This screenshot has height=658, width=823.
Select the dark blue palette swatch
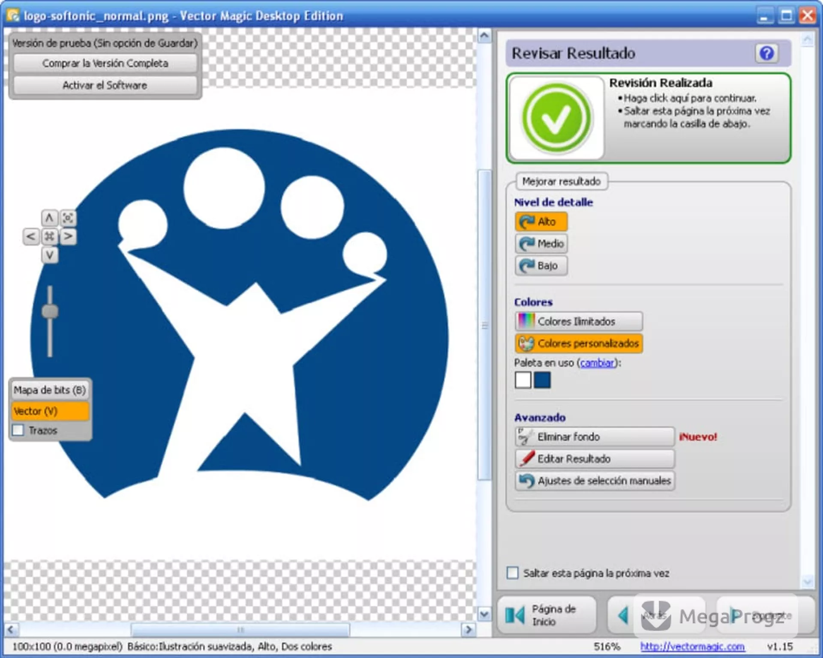click(x=542, y=380)
